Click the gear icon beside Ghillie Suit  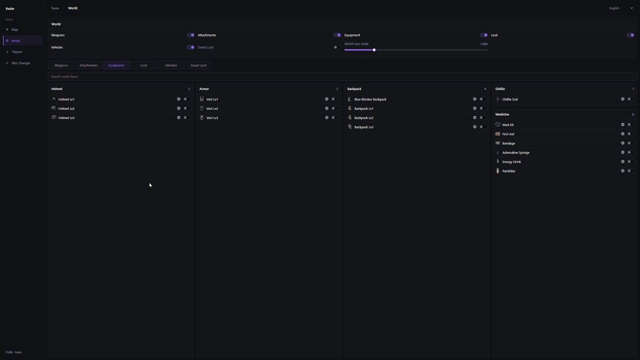pos(622,99)
